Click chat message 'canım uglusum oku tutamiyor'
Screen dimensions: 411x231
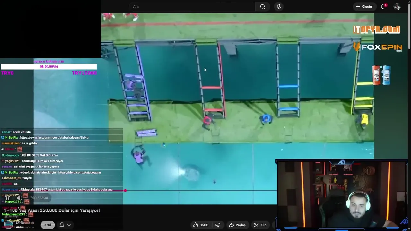point(42,161)
